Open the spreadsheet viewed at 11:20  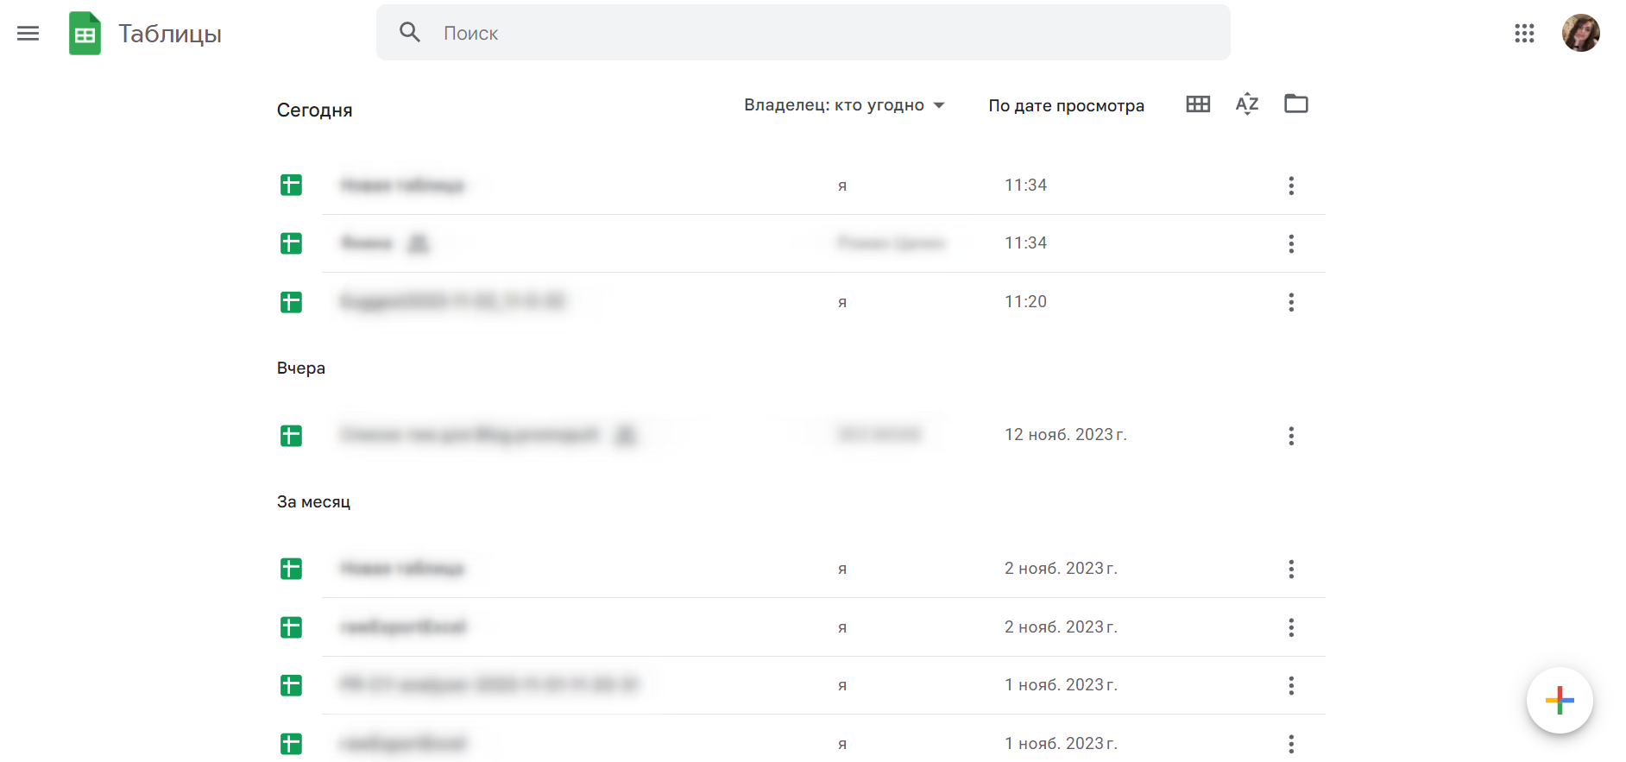[452, 302]
